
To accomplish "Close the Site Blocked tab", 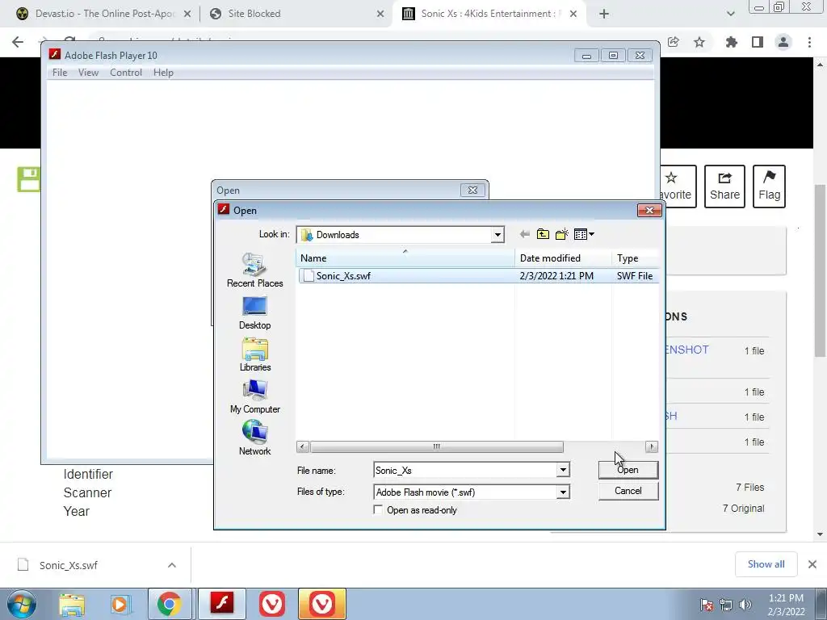I will pyautogui.click(x=380, y=14).
